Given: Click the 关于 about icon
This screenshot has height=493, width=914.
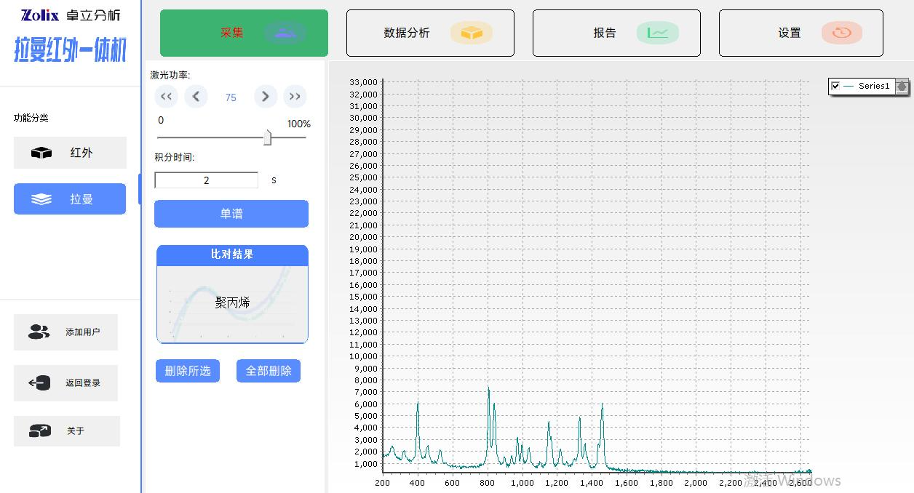Looking at the screenshot, I should click(39, 431).
